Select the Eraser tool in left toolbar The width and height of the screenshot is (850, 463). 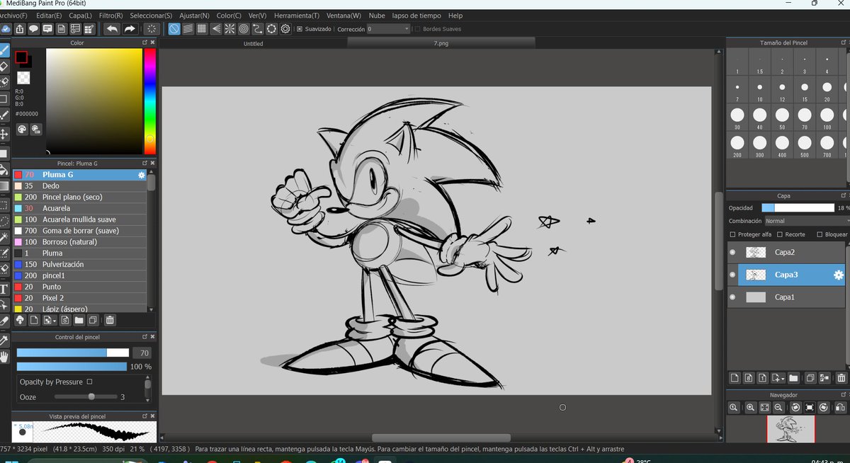(x=4, y=67)
